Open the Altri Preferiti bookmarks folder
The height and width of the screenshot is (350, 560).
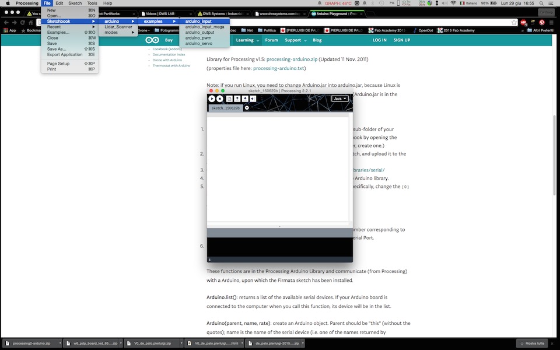540,30
